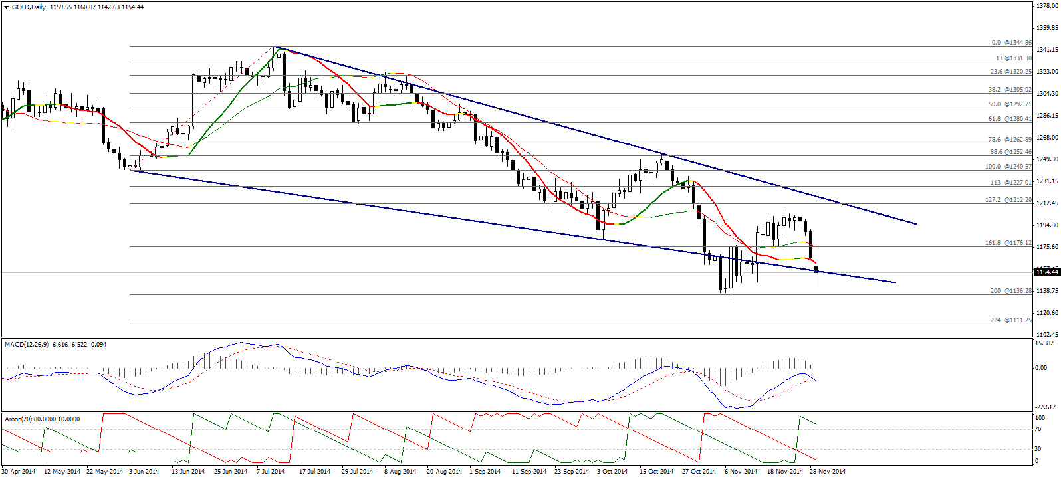This screenshot has width=1061, height=477.
Task: Click the 100.0 @1240.57 Fibonacci label
Action: (x=1008, y=167)
